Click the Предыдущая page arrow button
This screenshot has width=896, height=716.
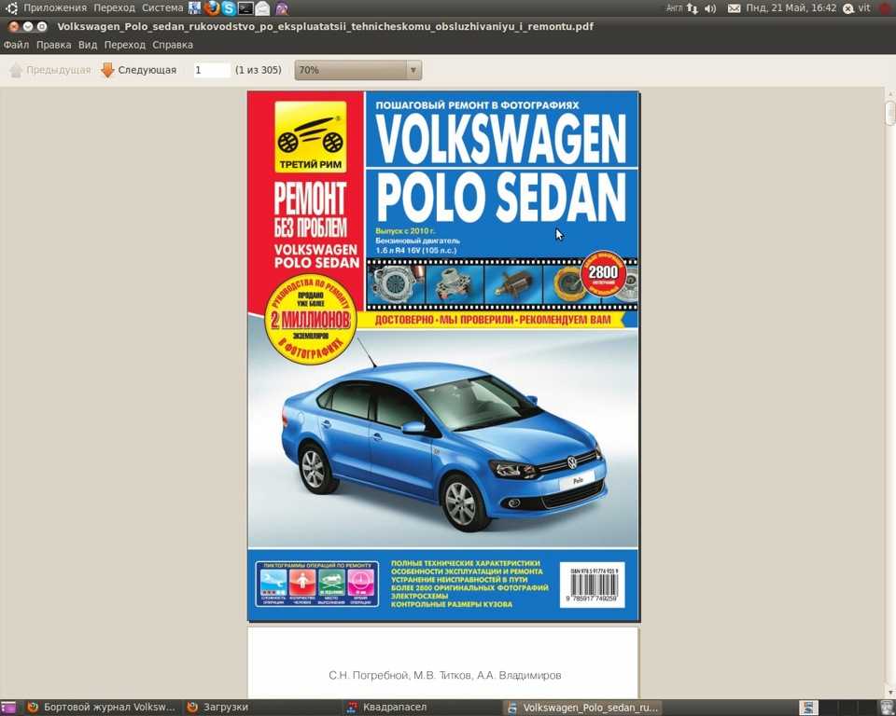click(50, 70)
